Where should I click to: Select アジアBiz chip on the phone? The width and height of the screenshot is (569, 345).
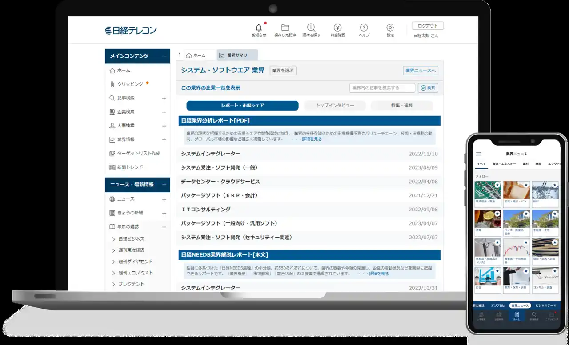pyautogui.click(x=497, y=305)
